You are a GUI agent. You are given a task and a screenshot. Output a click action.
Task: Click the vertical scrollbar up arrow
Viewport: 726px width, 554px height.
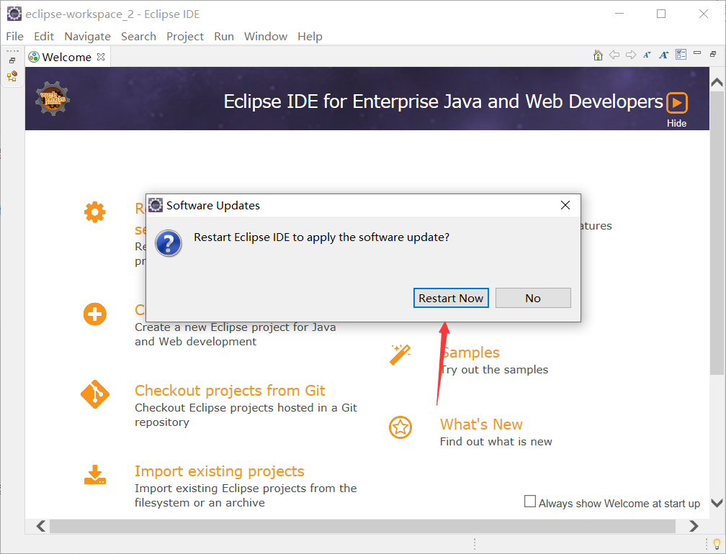[x=717, y=82]
